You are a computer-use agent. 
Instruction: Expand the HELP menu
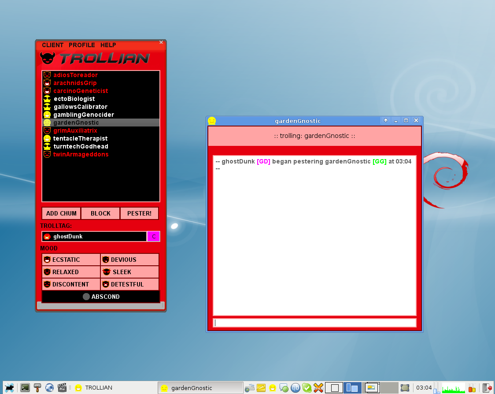[108, 45]
